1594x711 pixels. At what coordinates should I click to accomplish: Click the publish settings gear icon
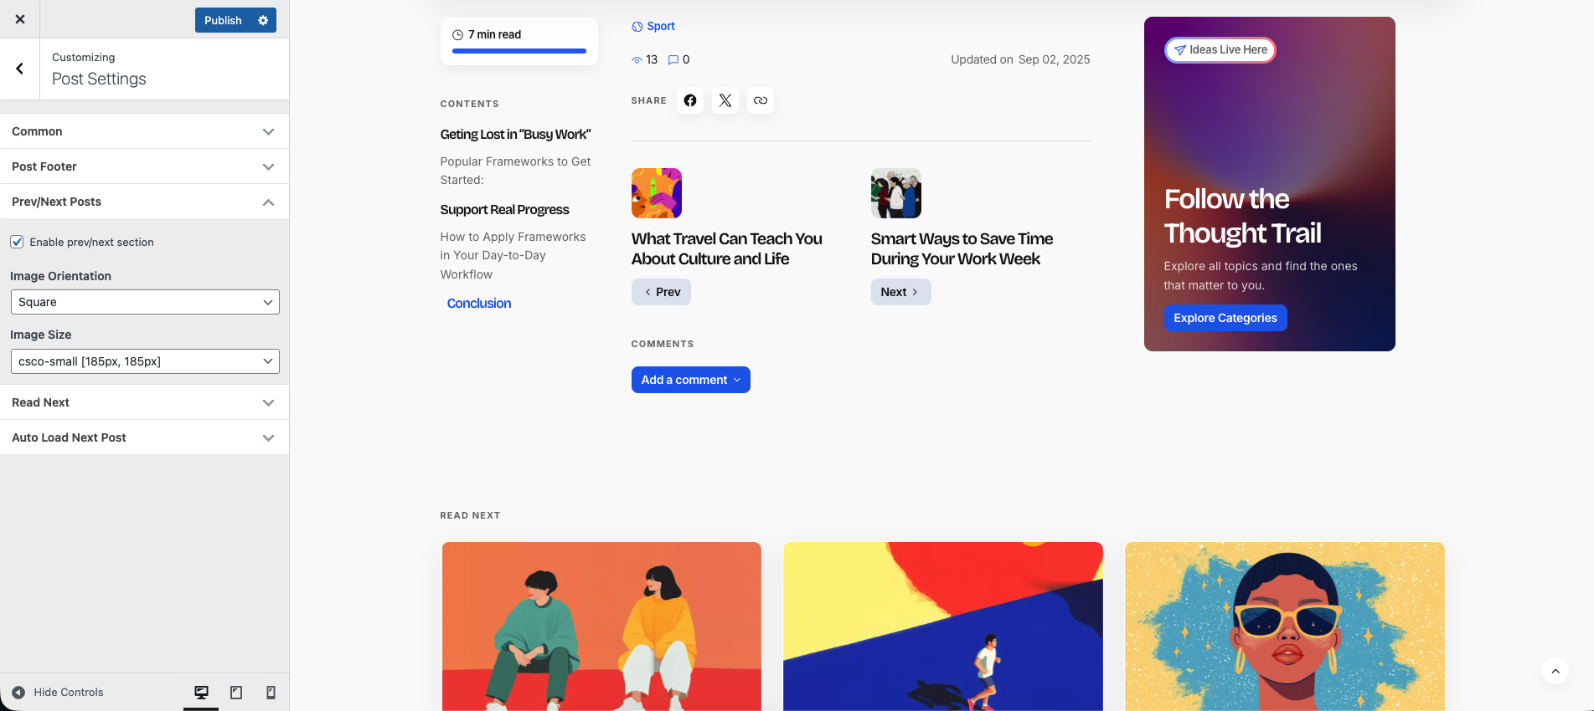coord(263,20)
